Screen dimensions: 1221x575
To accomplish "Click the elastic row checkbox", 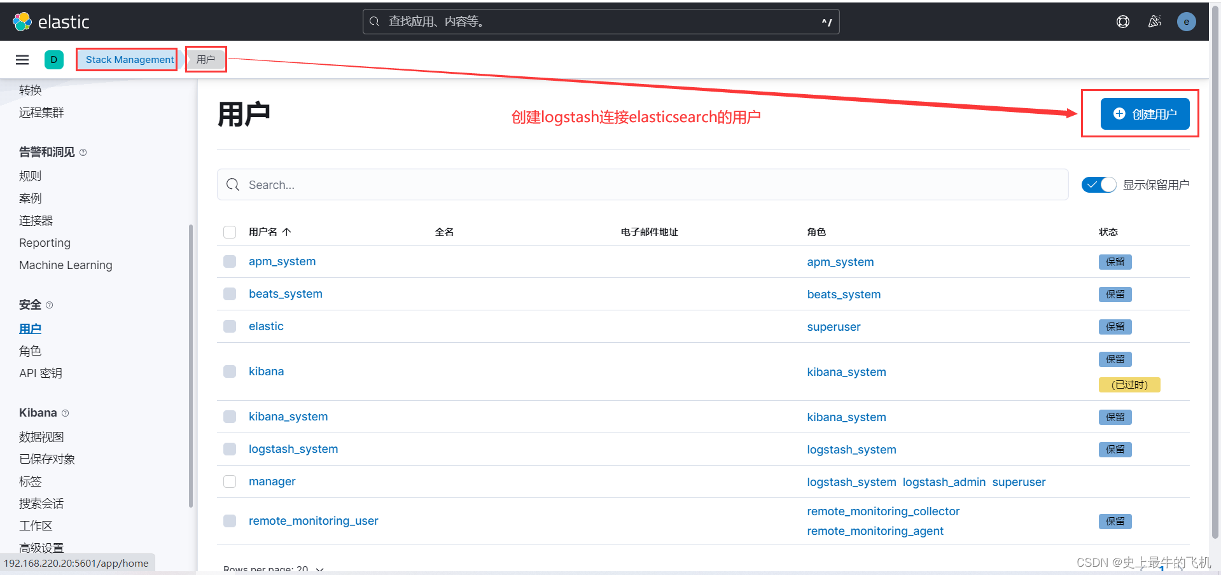I will click(230, 326).
